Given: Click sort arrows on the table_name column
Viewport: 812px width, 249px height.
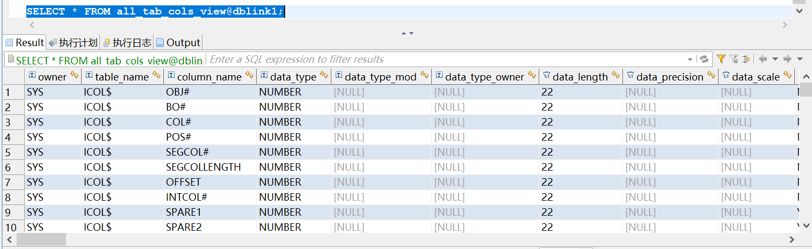Looking at the screenshot, I should [x=156, y=76].
